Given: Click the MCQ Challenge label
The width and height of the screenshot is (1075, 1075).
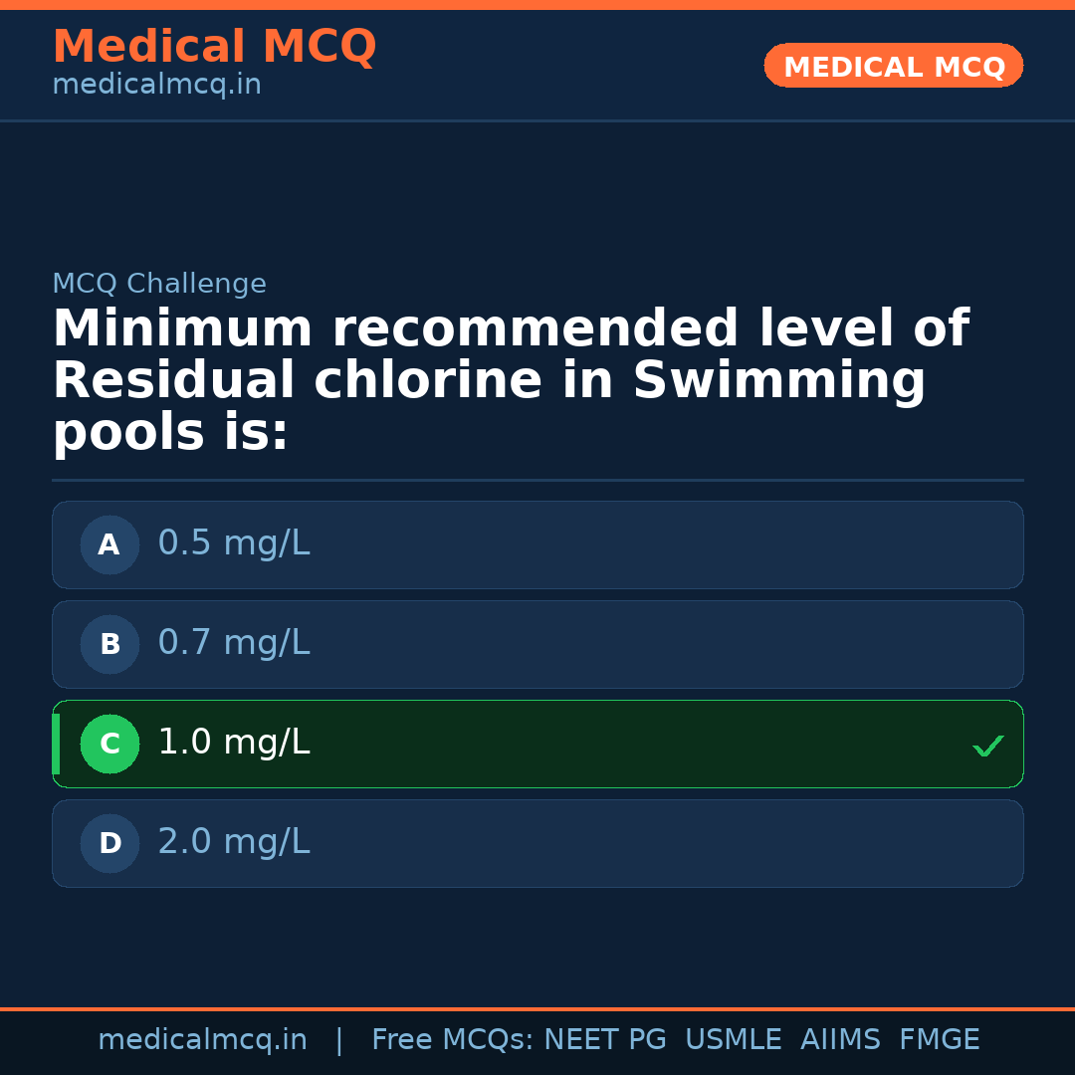Looking at the screenshot, I should [159, 284].
